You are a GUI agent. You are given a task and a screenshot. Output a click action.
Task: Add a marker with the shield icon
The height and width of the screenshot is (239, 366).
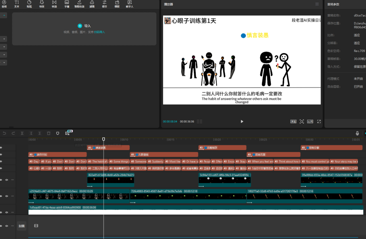[58, 133]
